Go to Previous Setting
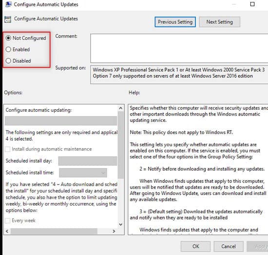The image size is (268, 255). (x=175, y=22)
